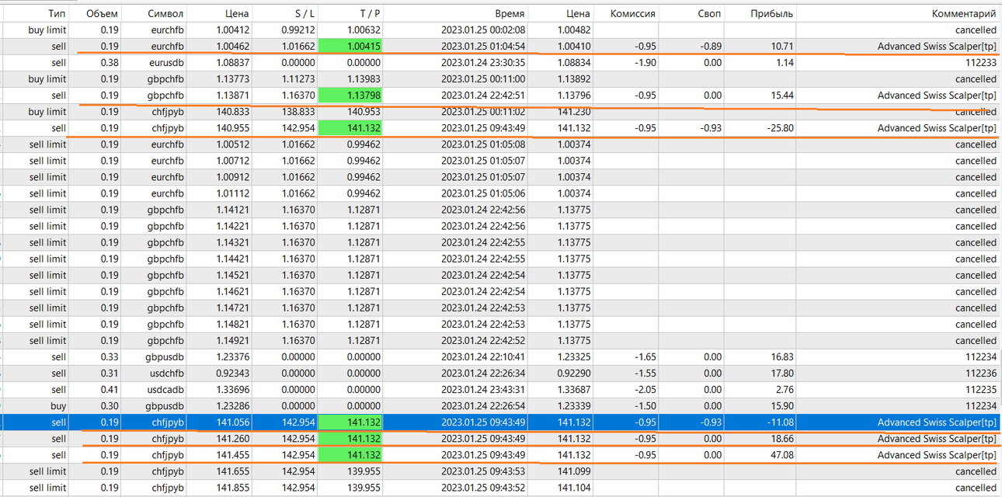Image resolution: width=1002 pixels, height=497 pixels.
Task: Click the green T / P cell 1.13798
Action: point(350,96)
